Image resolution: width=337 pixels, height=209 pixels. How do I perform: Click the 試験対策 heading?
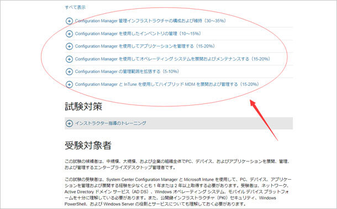coord(83,106)
